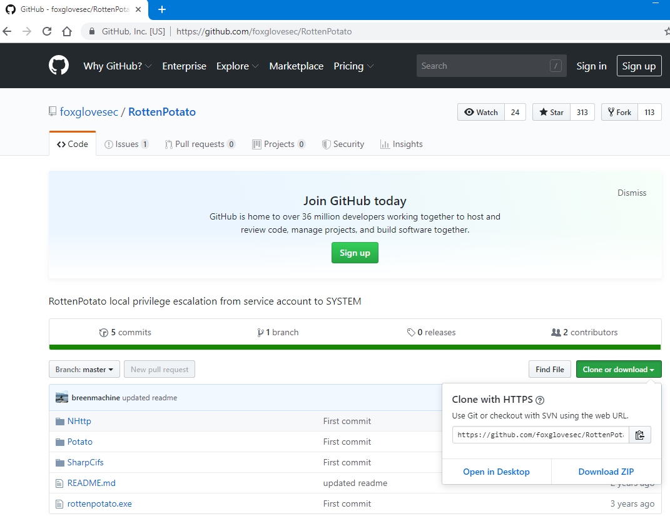Viewport: 670px width, 516px height.
Task: Go back with the browser back arrow
Action: (x=7, y=31)
